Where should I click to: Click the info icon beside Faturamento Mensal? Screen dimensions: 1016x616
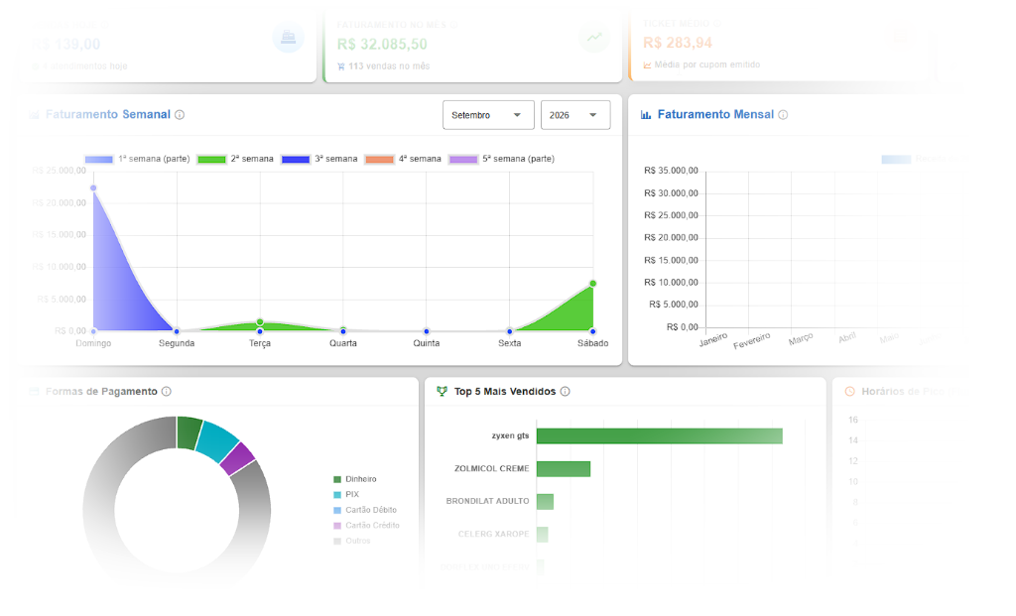pyautogui.click(x=783, y=115)
